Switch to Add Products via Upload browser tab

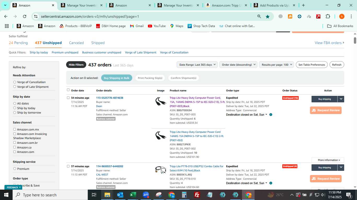274,5
